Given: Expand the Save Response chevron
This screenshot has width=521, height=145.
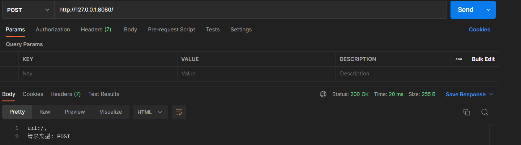Looking at the screenshot, I should tap(491, 94).
